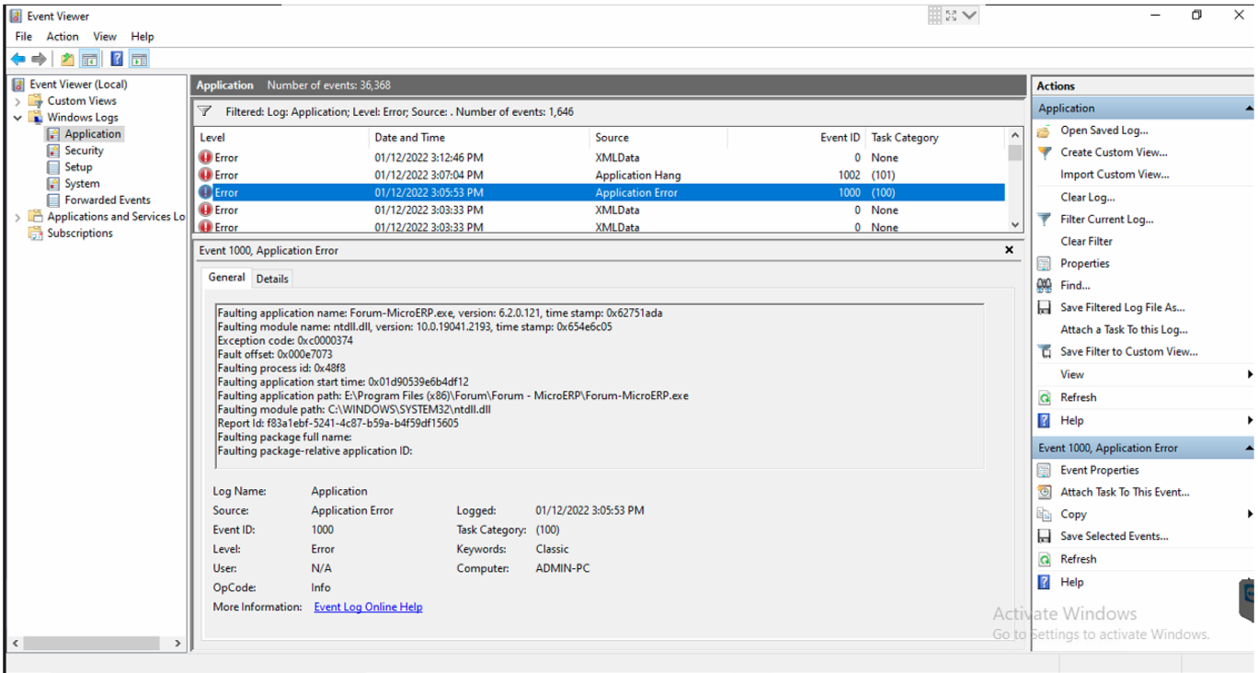Screen dimensions: 1258x673
Task: Expand Applications and Services Logs node
Action: tap(17, 217)
